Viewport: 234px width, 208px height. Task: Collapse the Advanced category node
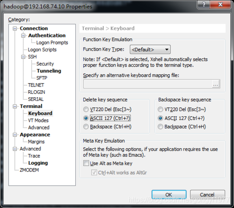15,149
